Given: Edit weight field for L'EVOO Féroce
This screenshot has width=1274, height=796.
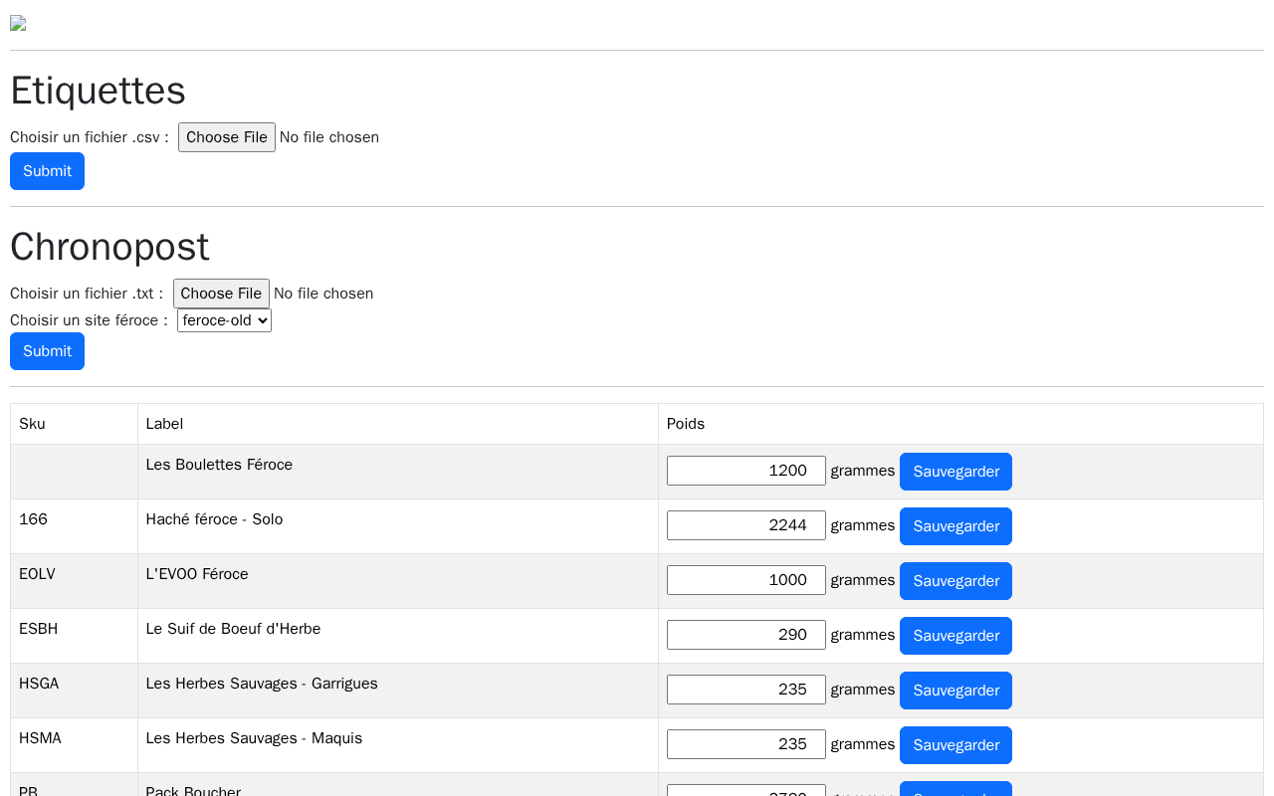Looking at the screenshot, I should click(746, 580).
